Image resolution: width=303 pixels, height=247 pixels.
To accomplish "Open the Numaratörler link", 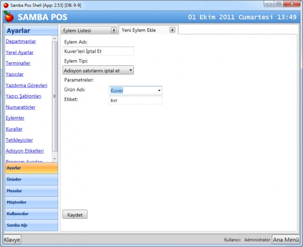I will (x=21, y=107).
